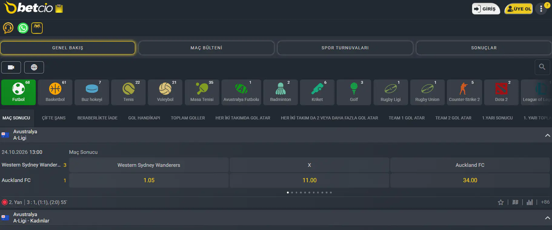Pick the draw odds 11.00
Viewport: 552px width, 230px height.
[309, 180]
